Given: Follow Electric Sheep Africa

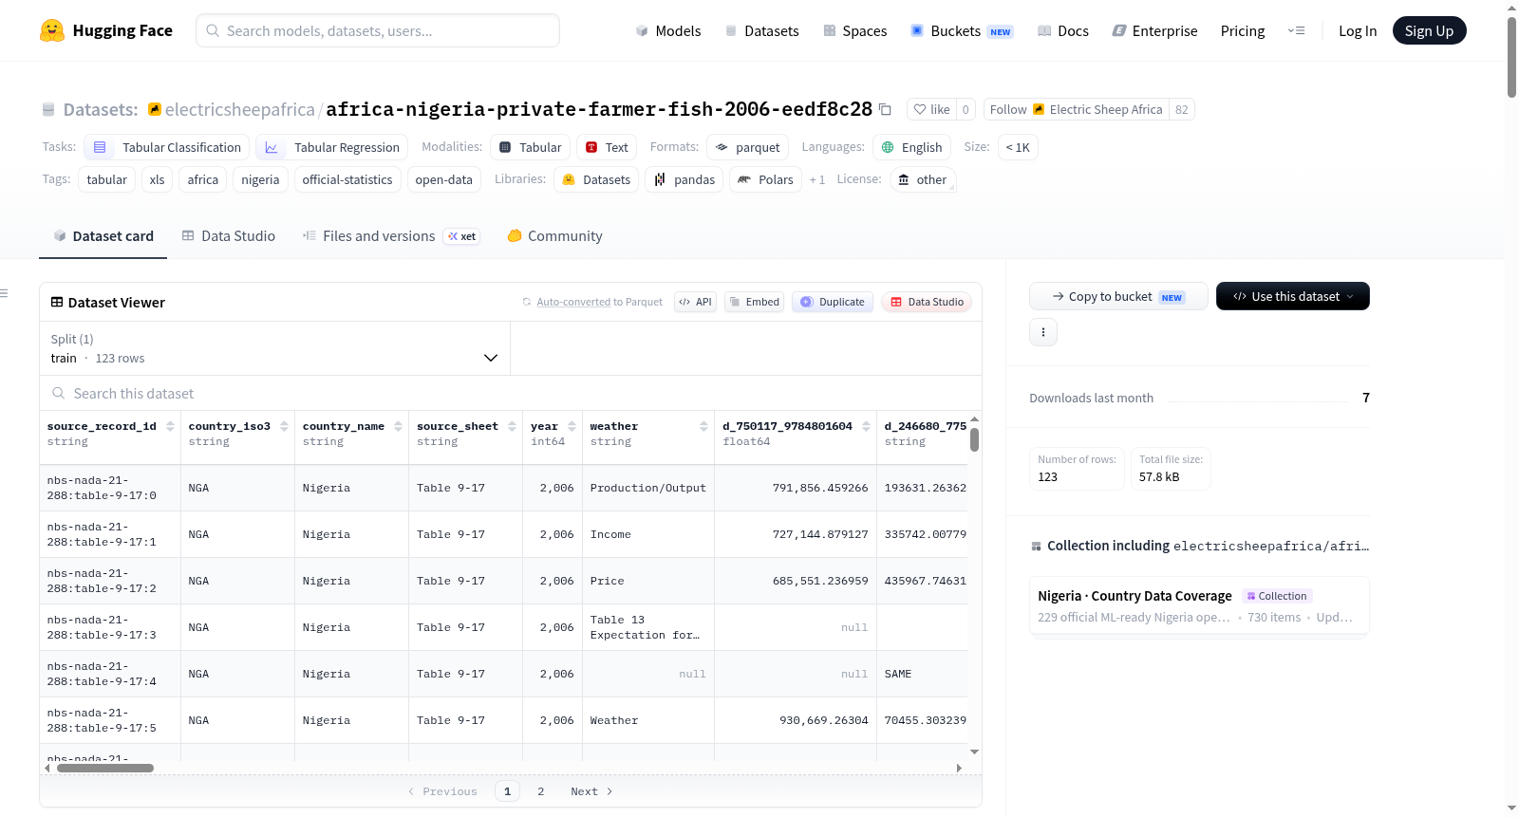Looking at the screenshot, I should (1077, 109).
